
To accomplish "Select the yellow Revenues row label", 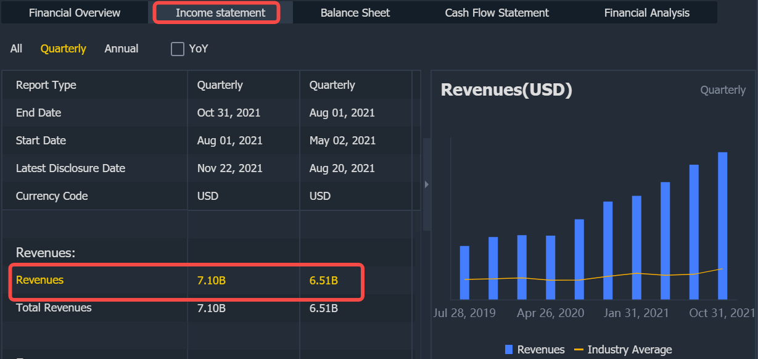I will (40, 280).
